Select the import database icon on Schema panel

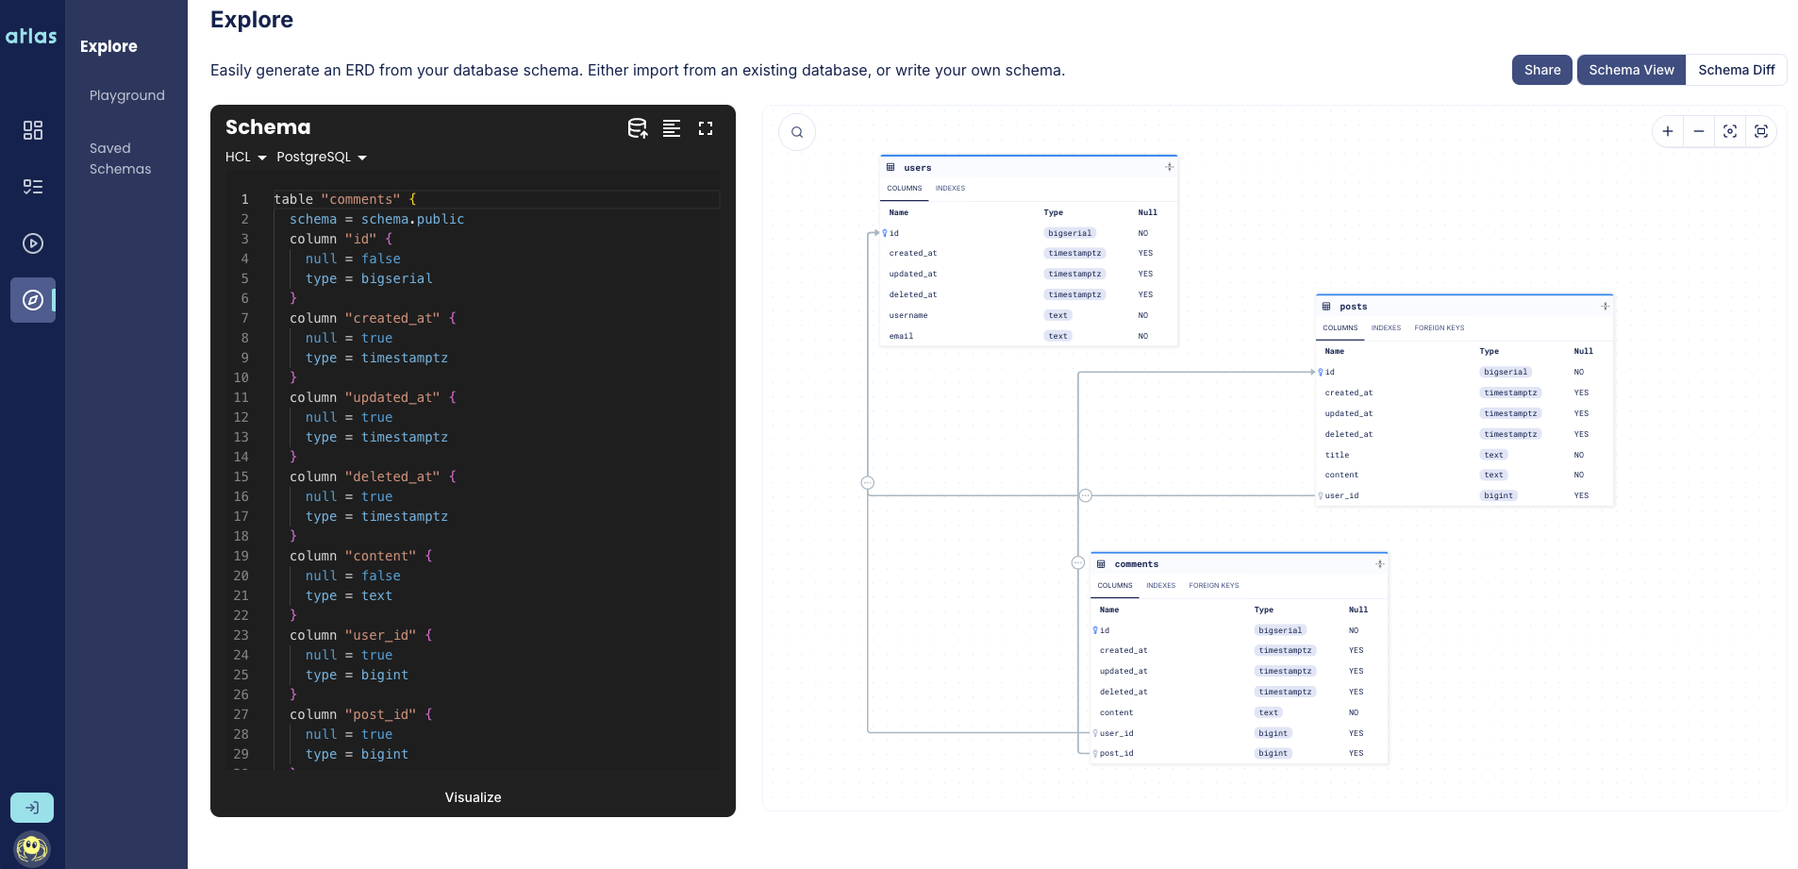pyautogui.click(x=638, y=128)
